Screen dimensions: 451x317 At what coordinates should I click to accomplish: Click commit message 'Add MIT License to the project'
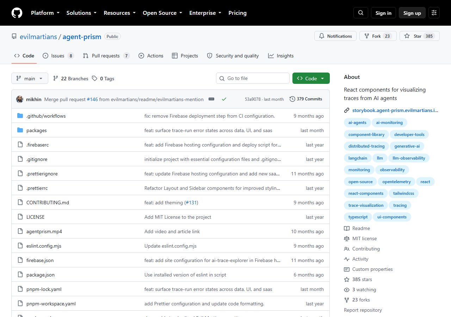tap(178, 217)
